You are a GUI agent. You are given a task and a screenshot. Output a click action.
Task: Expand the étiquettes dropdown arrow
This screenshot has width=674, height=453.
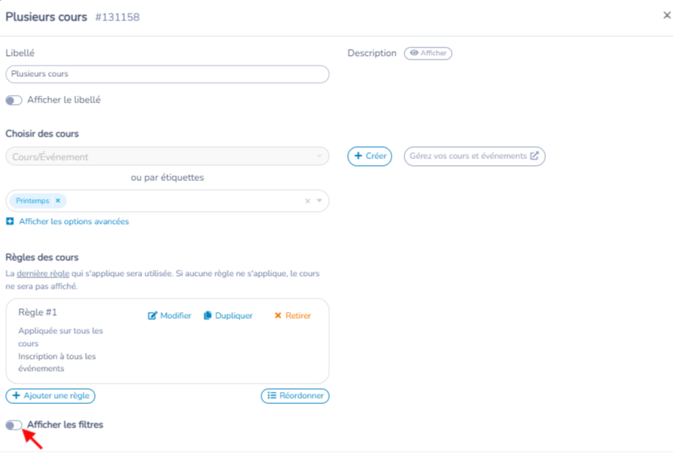coord(319,201)
